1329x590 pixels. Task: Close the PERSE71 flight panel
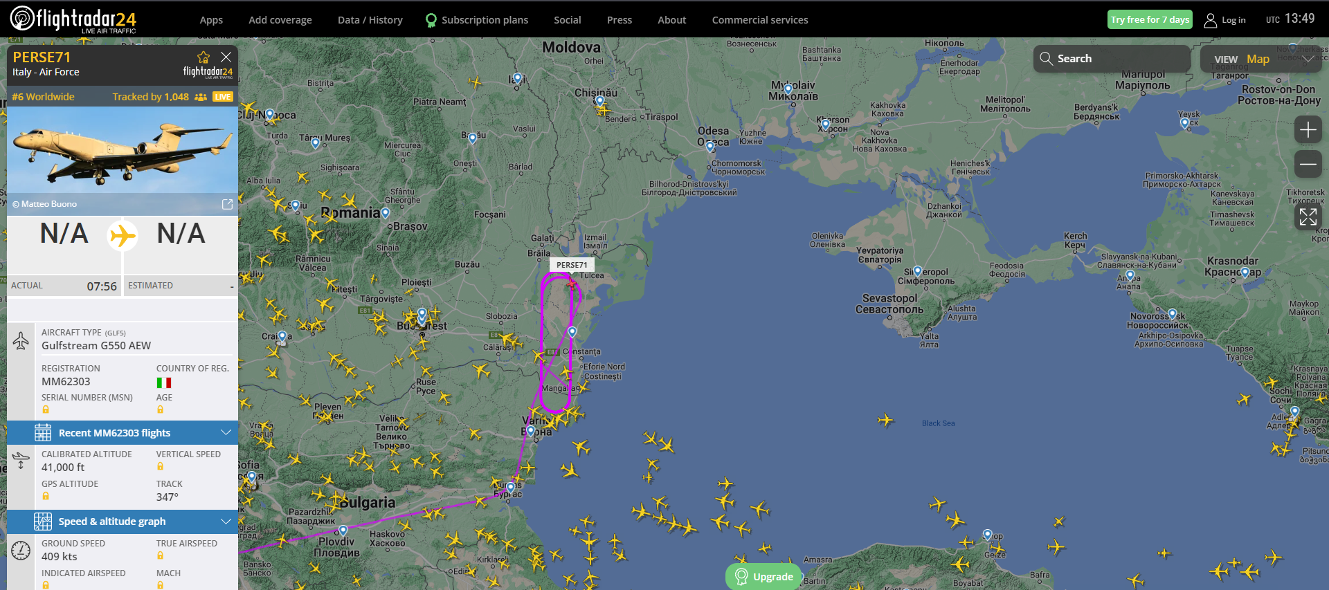tap(226, 57)
